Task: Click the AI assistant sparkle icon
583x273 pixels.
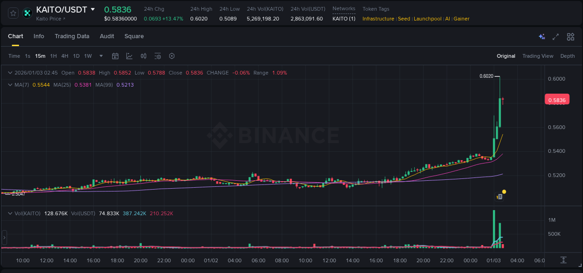Action: [x=541, y=36]
